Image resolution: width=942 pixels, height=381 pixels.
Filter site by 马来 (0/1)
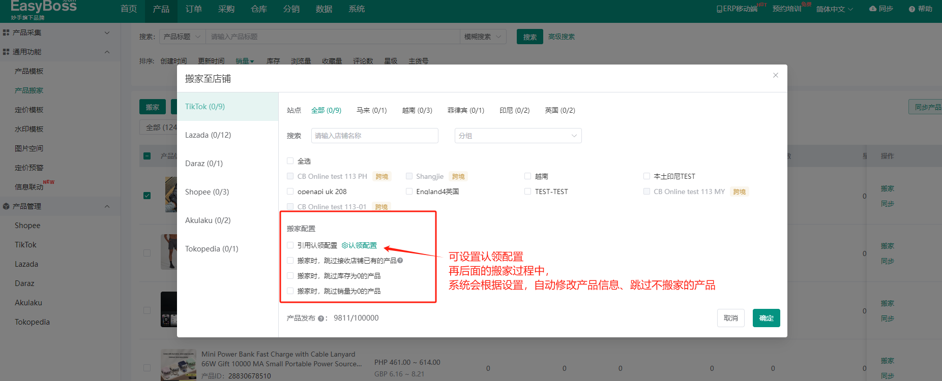[x=371, y=110]
